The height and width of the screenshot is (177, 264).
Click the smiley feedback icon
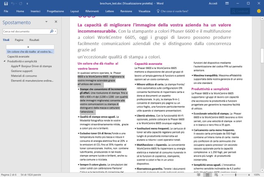pyautogui.click(x=259, y=11)
